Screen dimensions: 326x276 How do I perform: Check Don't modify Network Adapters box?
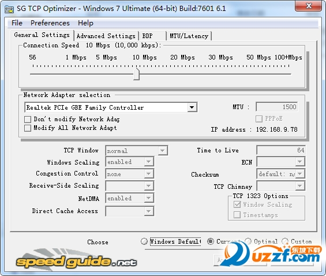pos(28,120)
